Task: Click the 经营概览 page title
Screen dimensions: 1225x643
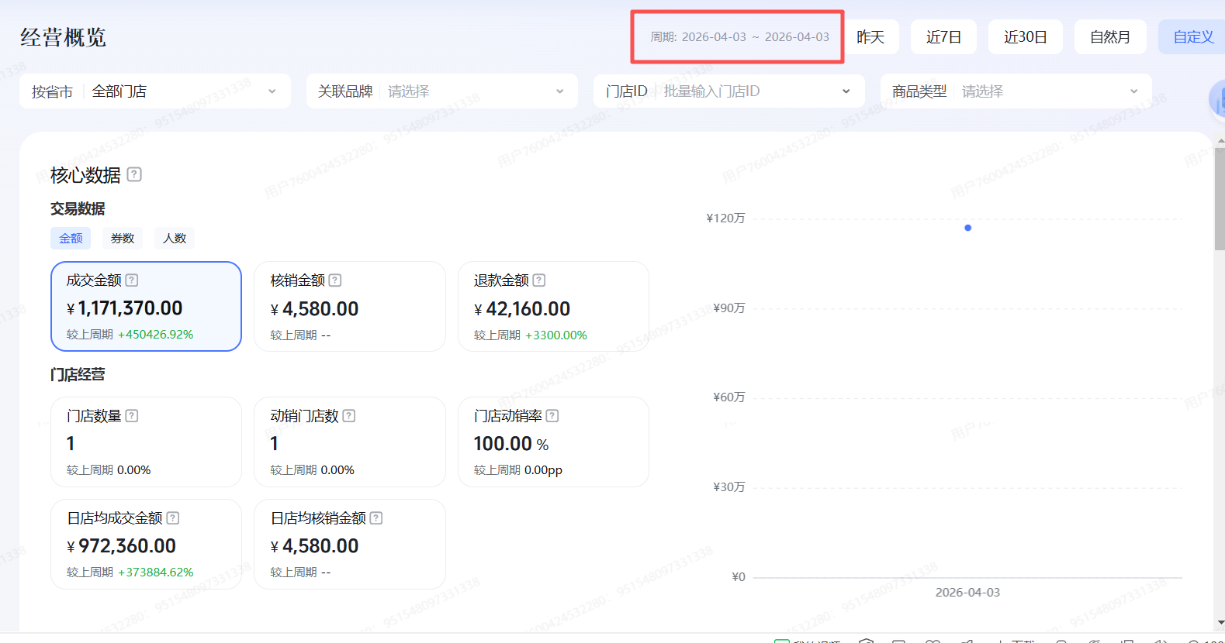Action: [x=63, y=37]
